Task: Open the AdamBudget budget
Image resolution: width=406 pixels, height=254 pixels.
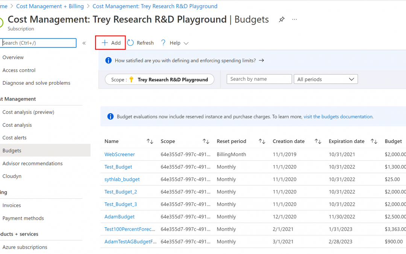Action: [x=120, y=217]
